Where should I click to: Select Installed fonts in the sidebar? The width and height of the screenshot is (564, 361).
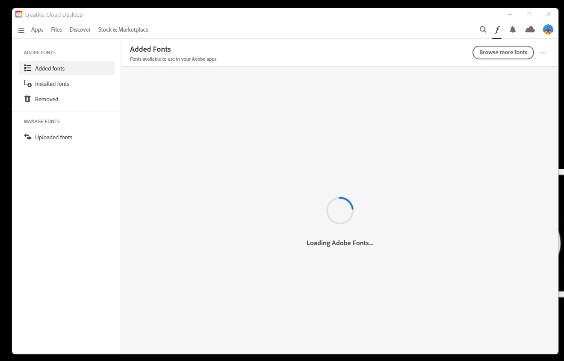tap(67, 84)
